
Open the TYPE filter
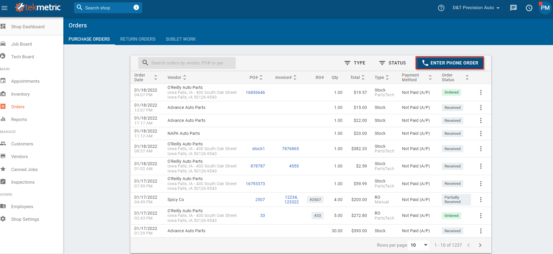click(355, 63)
